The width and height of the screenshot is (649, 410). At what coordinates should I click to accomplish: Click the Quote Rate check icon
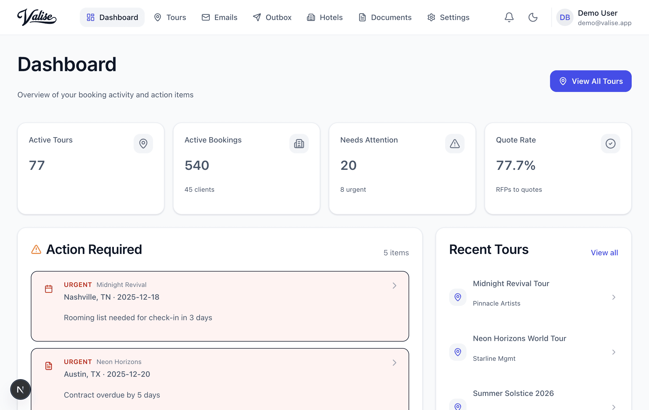611,143
